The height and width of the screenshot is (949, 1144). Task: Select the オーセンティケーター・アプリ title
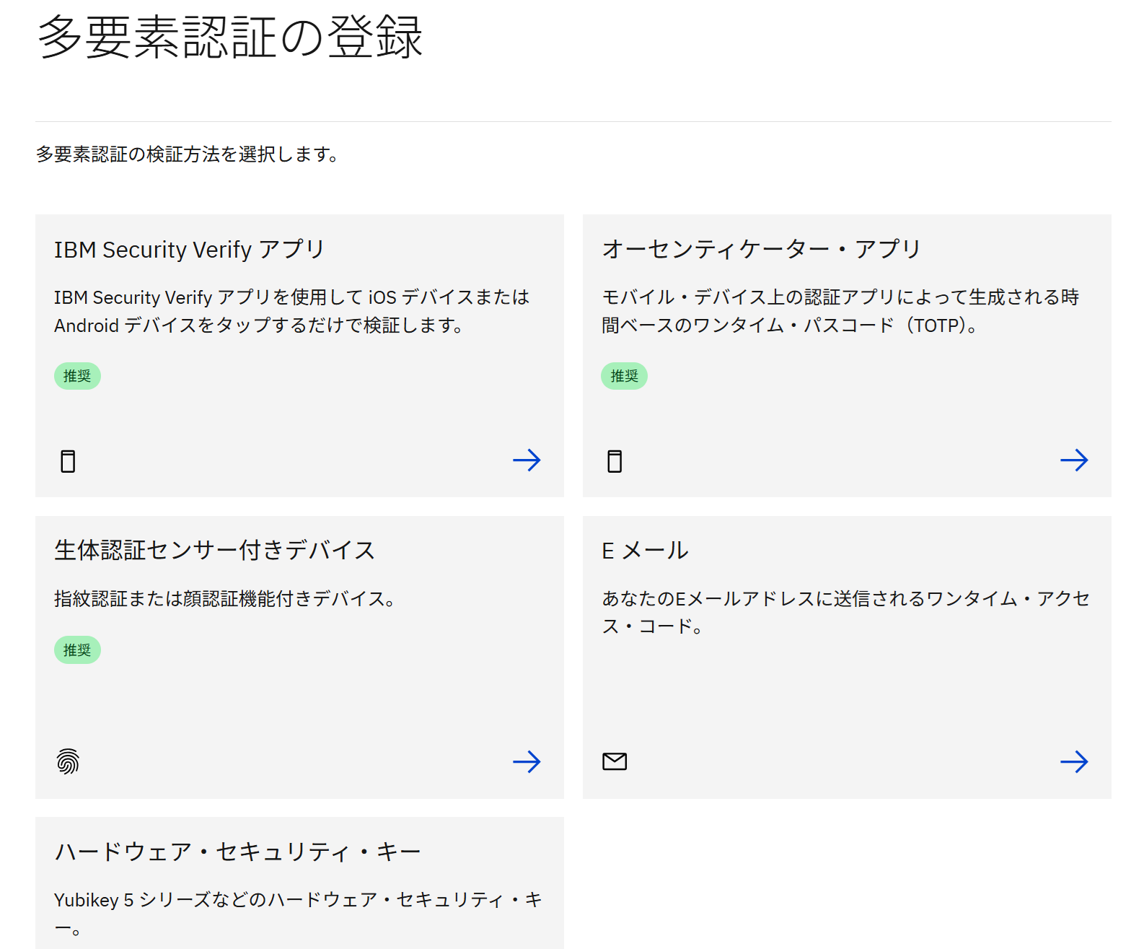click(x=762, y=249)
